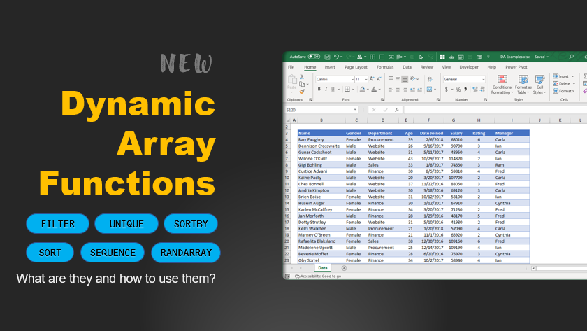
Task: Apply the Percent Style format
Action: 458,89
